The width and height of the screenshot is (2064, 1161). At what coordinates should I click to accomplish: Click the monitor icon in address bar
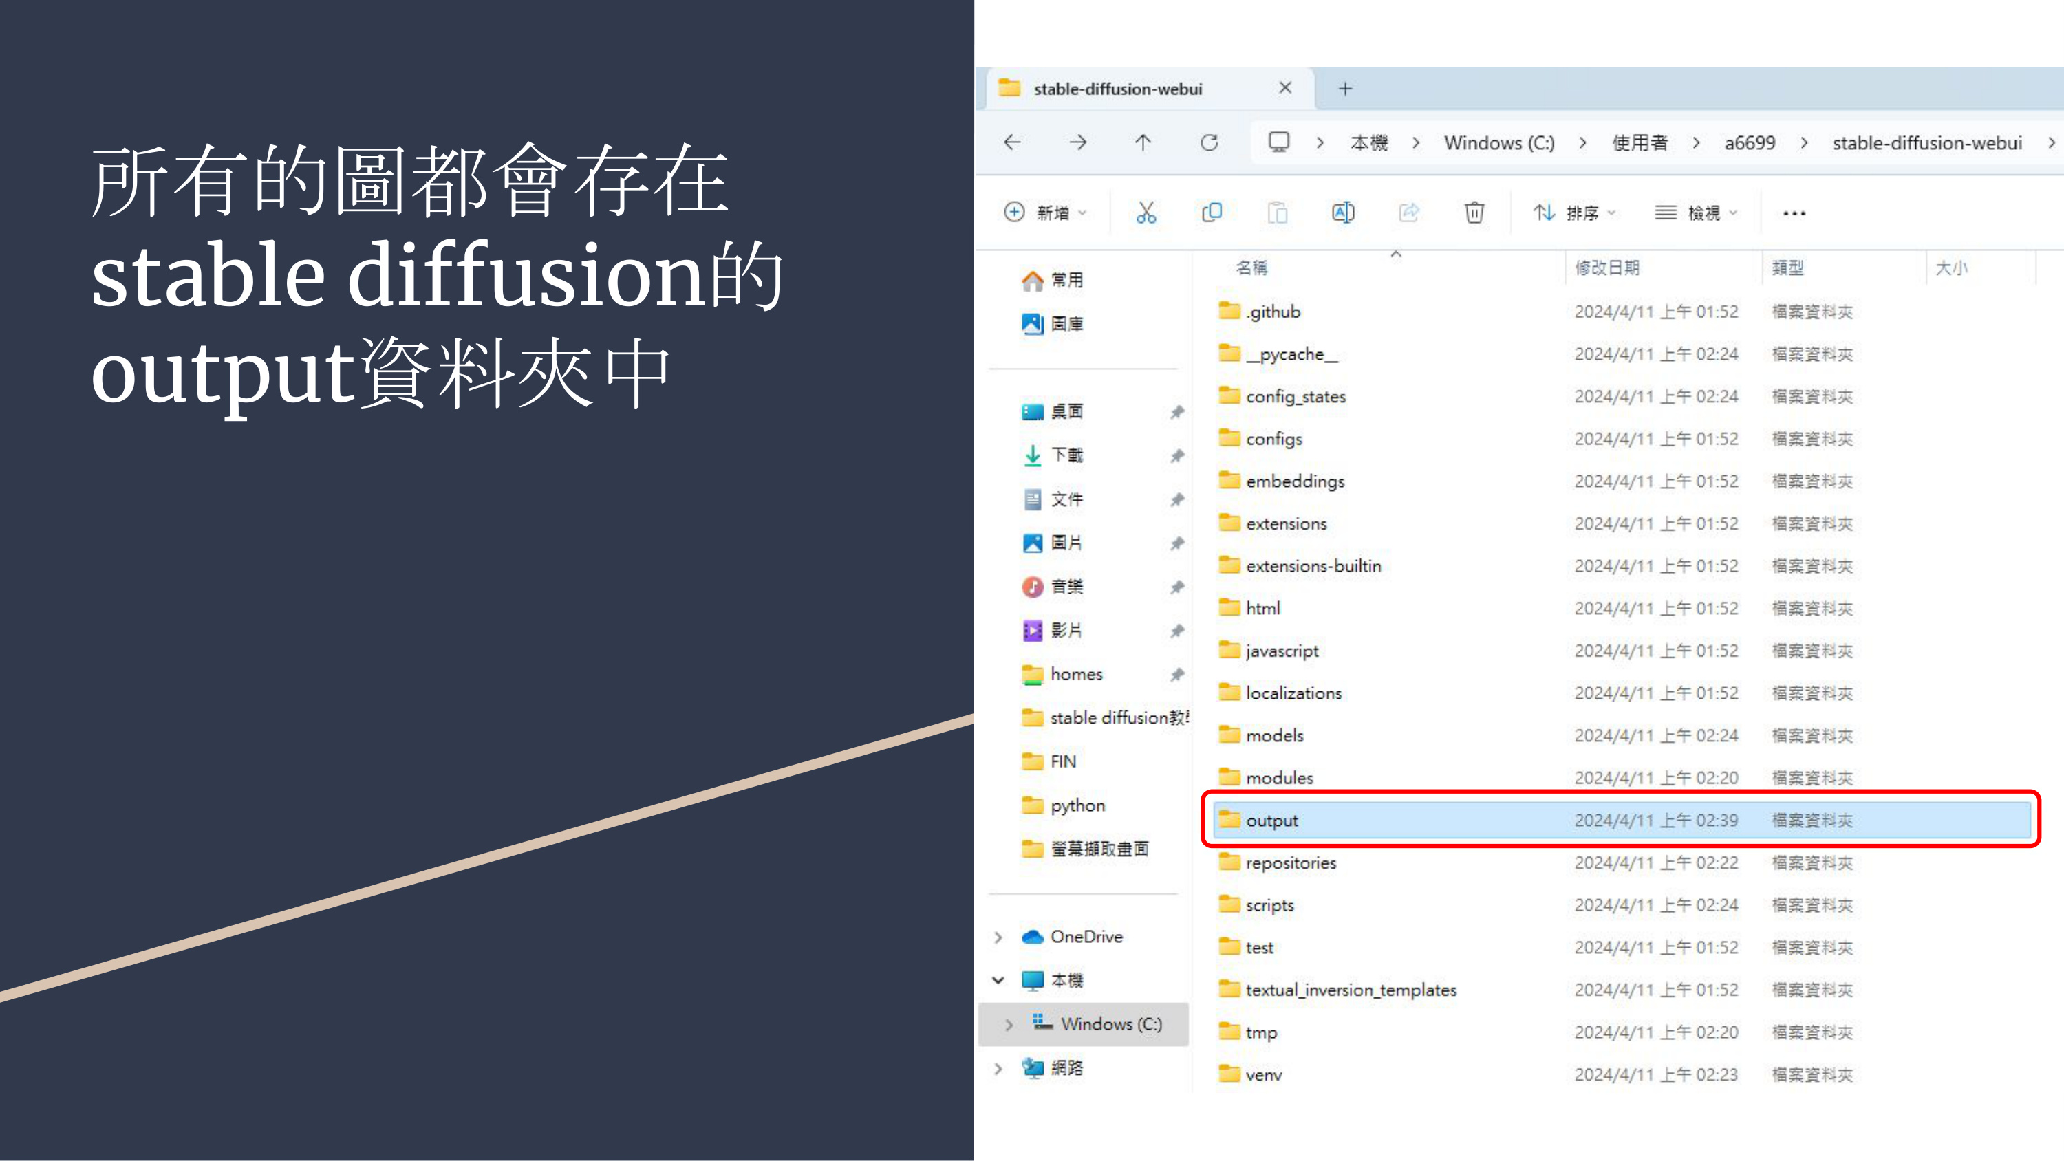pyautogui.click(x=1279, y=142)
